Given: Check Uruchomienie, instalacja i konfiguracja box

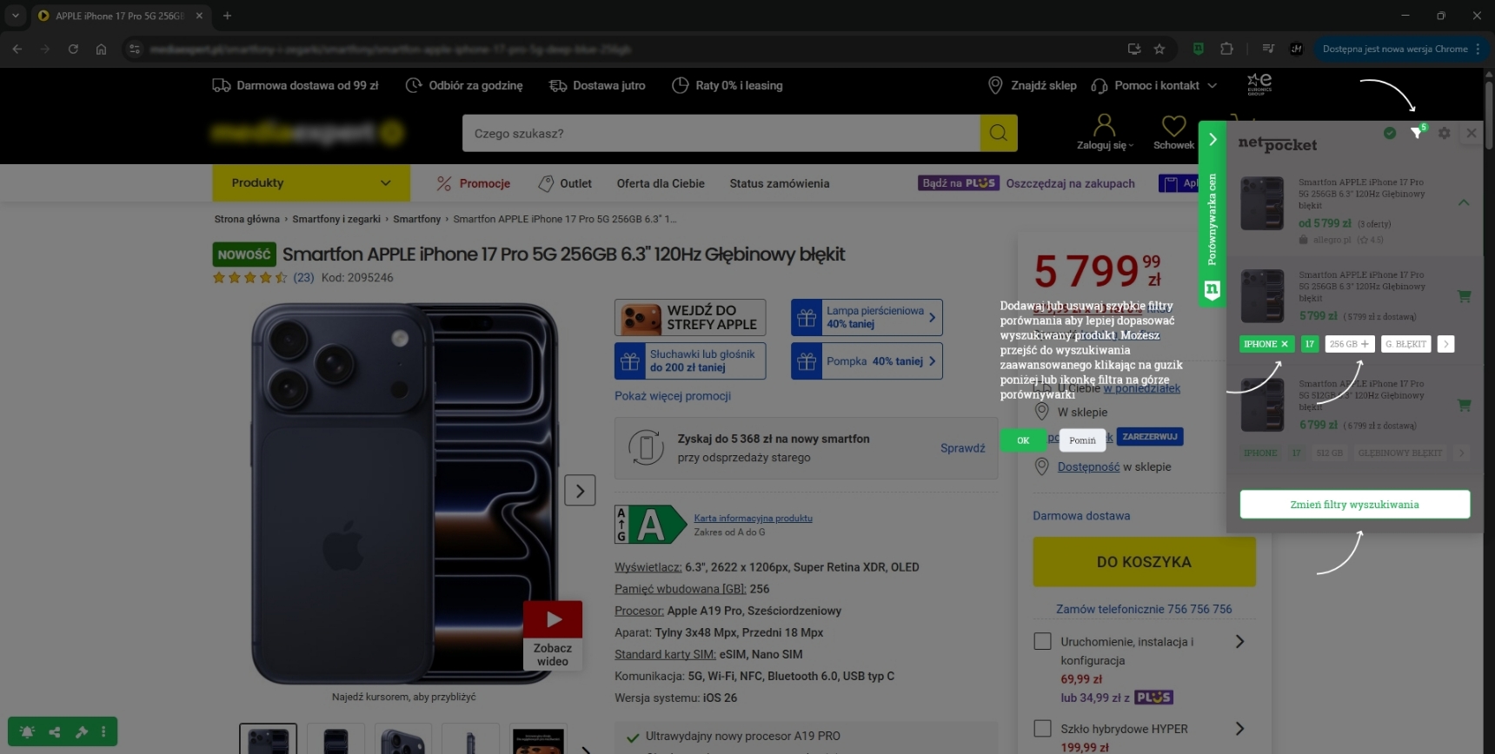Looking at the screenshot, I should point(1042,641).
